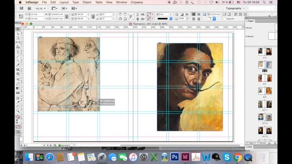Toggle constrain proportions for scaling
Screen dimensions: 292x164
(93, 16)
